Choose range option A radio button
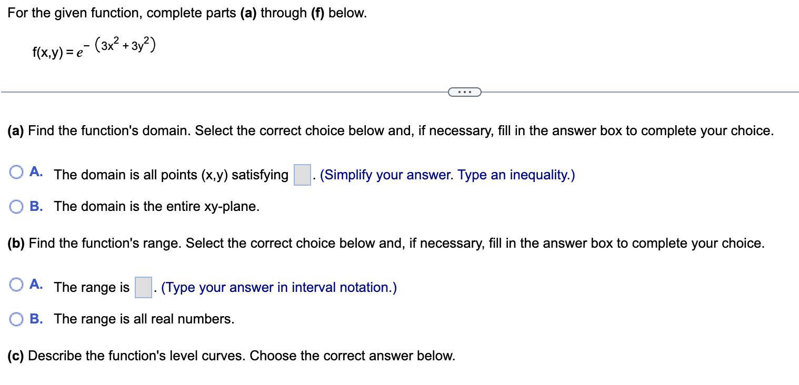799x385 pixels. pyautogui.click(x=16, y=285)
